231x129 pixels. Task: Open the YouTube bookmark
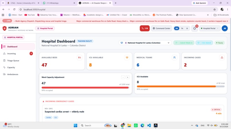[x=30, y=15]
